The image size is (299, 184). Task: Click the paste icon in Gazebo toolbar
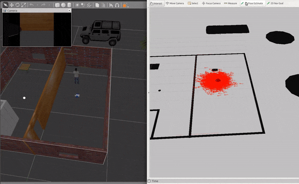[103, 5]
